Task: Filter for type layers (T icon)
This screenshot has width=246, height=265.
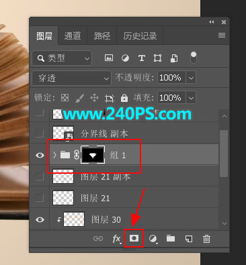Action: pyautogui.click(x=141, y=58)
